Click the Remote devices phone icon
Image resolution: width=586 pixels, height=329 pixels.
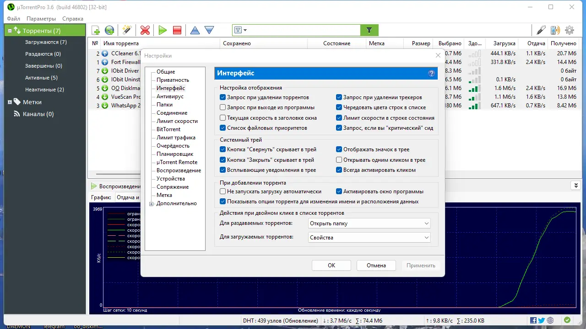tap(555, 31)
